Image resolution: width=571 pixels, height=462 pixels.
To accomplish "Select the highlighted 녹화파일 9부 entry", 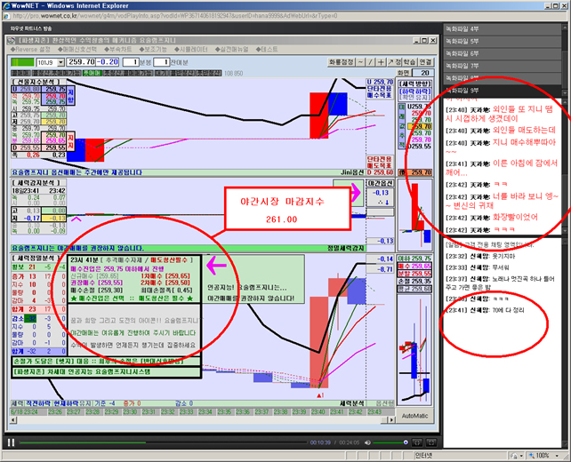I will pos(502,91).
